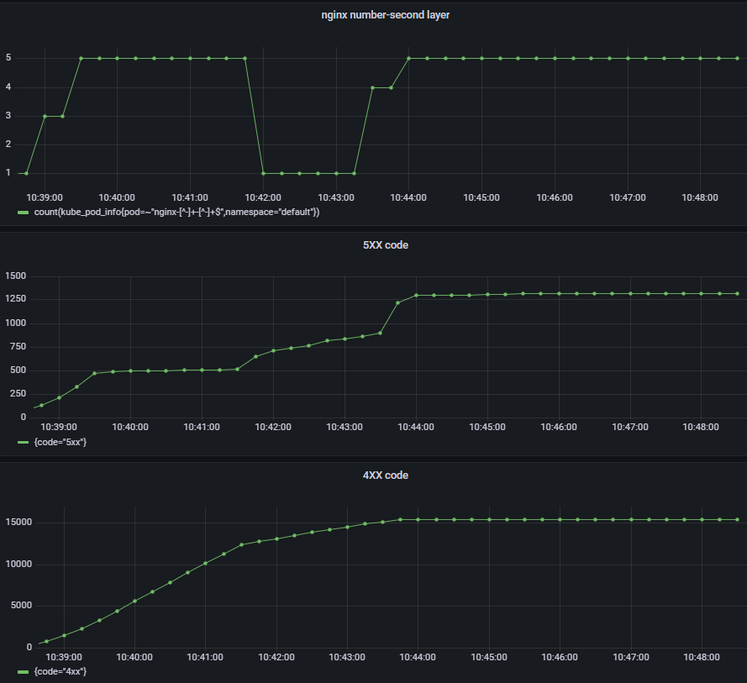The width and height of the screenshot is (747, 683).
Task: Click the 10:46:00 time label under the 5XX graph
Action: 559,427
